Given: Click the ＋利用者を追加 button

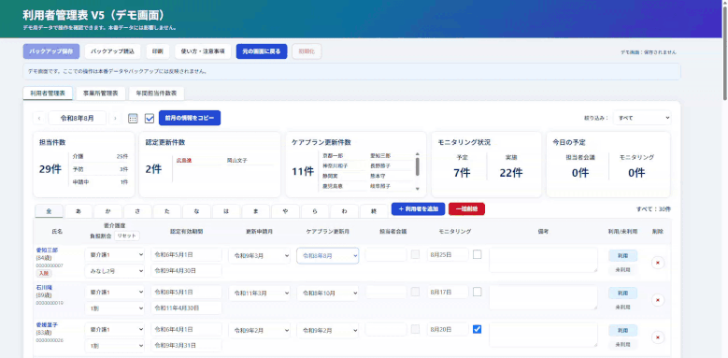Looking at the screenshot, I should (419, 209).
